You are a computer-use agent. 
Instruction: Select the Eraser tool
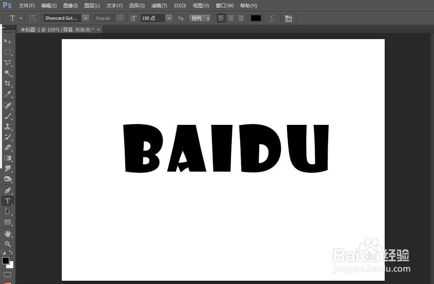(x=7, y=147)
